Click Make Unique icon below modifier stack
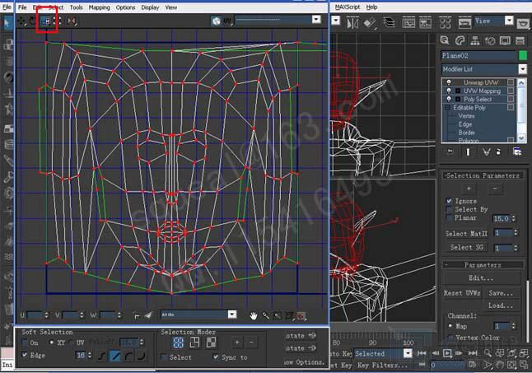The width and height of the screenshot is (532, 373). click(486, 152)
